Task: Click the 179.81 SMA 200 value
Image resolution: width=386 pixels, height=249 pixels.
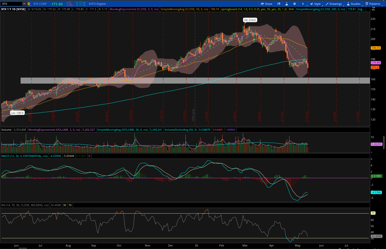Action: pyautogui.click(x=352, y=9)
